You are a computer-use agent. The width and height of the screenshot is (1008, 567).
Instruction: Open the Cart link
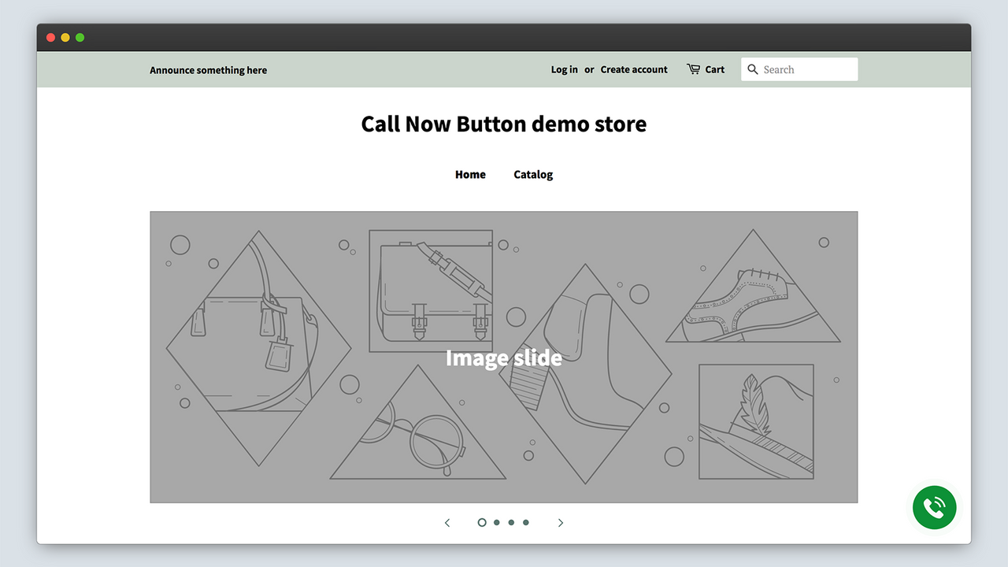coord(715,69)
